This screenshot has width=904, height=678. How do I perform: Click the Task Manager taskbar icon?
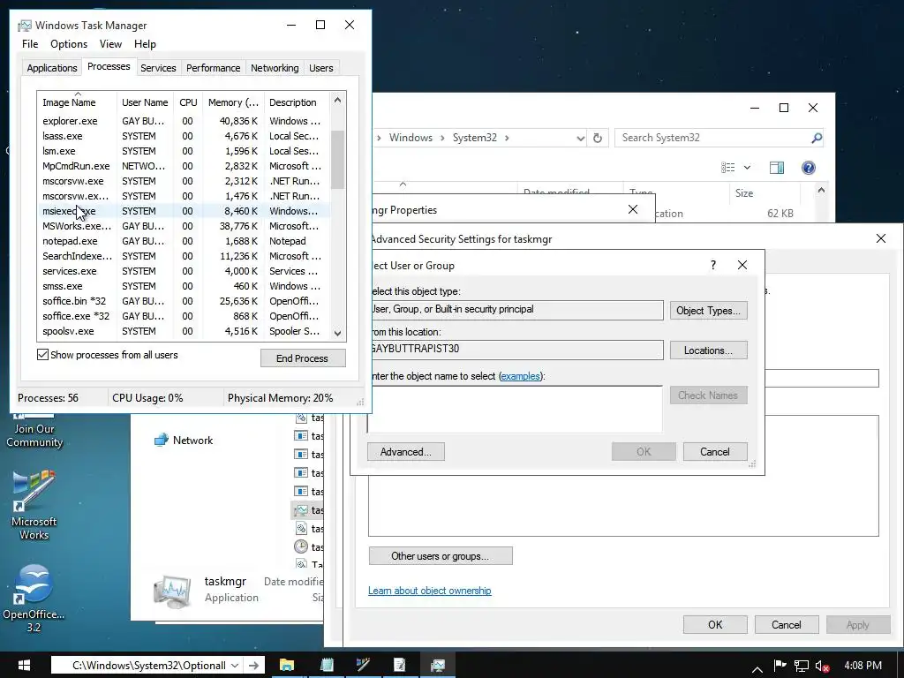(x=438, y=665)
